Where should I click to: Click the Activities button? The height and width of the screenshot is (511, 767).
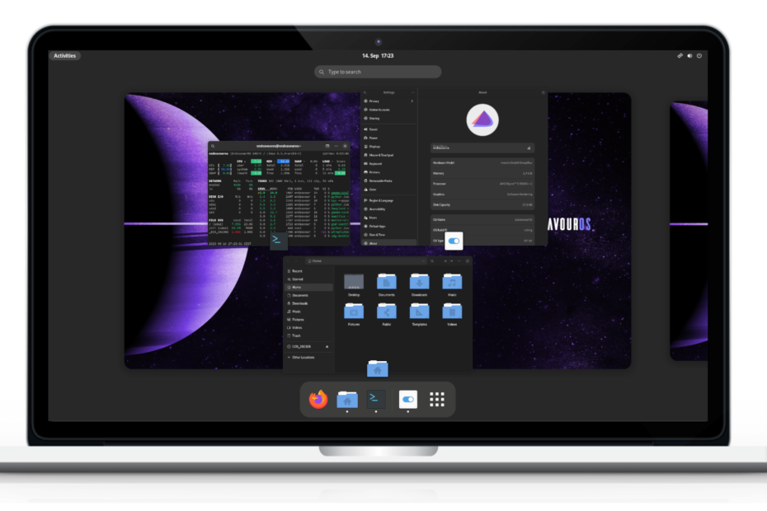point(64,56)
